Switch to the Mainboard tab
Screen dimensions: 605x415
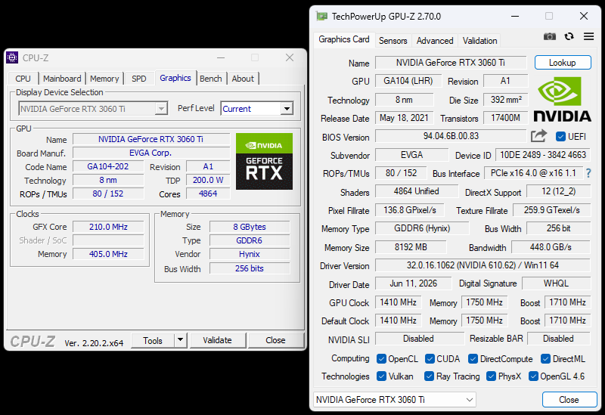[x=62, y=79]
